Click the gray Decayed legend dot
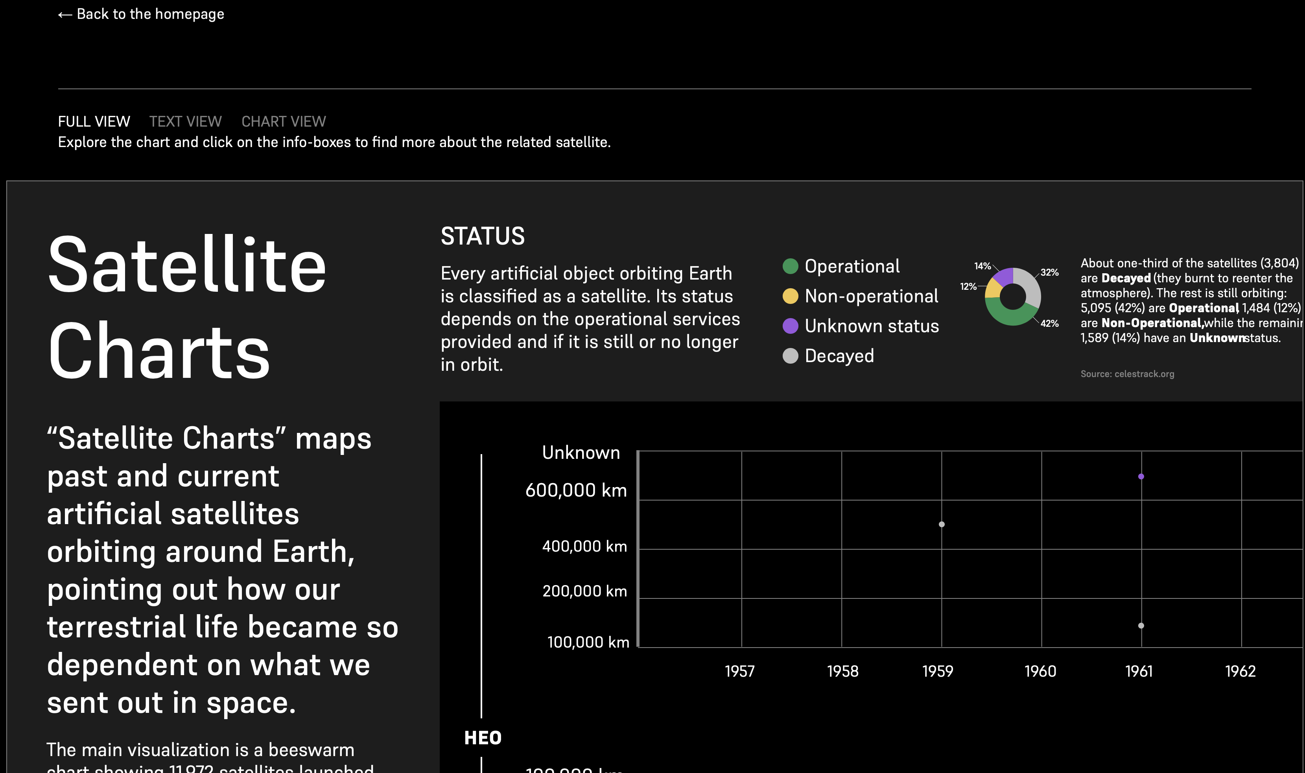 click(790, 356)
